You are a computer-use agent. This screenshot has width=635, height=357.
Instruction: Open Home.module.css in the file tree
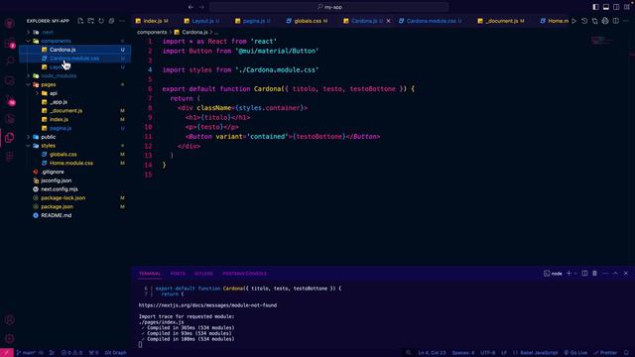(x=71, y=163)
